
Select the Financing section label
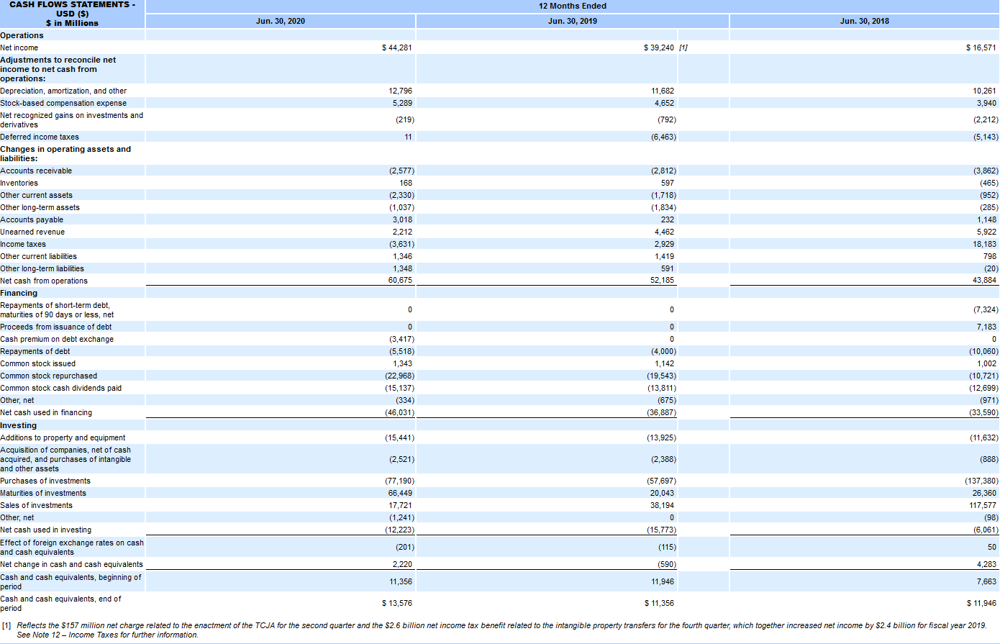coord(17,293)
